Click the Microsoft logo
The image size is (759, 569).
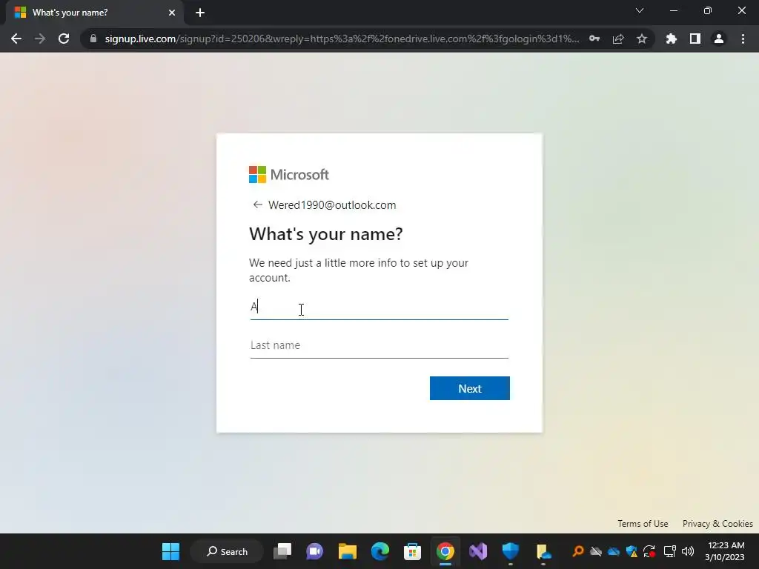tap(289, 175)
